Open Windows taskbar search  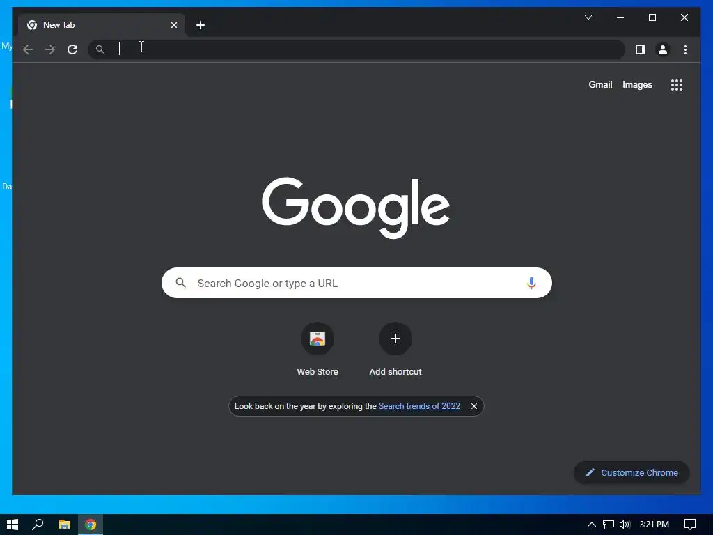click(38, 525)
